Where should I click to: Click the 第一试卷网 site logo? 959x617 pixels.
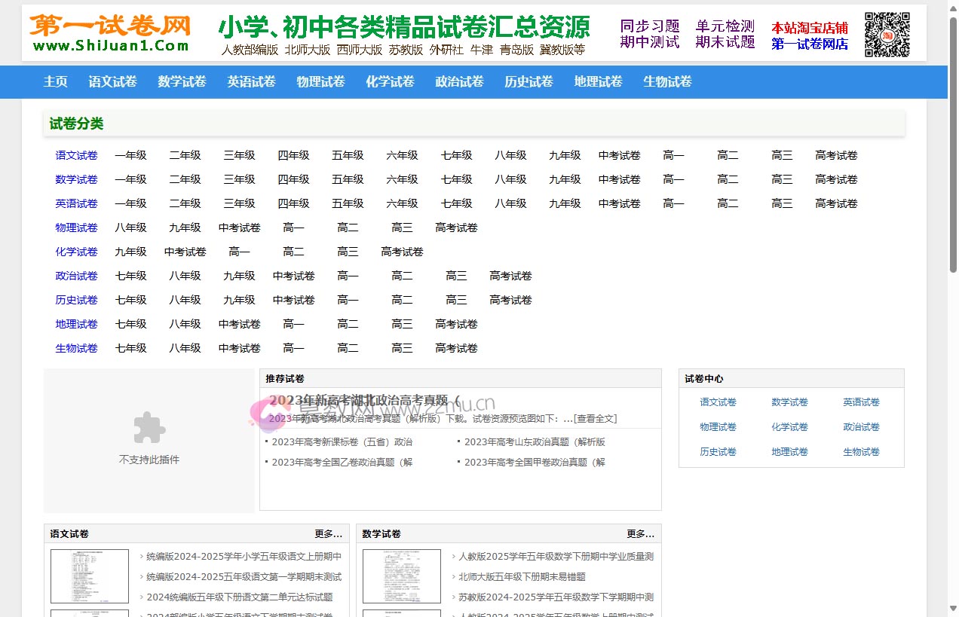tap(108, 32)
